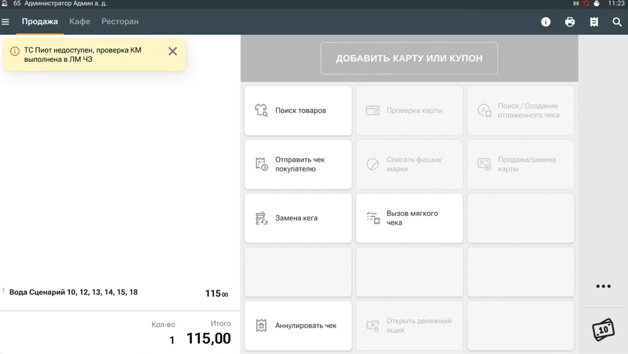Click the Итого total 115,00
The image size is (628, 354).
pos(209,339)
